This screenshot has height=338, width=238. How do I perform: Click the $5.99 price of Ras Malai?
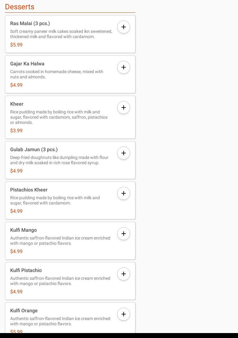pos(16,45)
